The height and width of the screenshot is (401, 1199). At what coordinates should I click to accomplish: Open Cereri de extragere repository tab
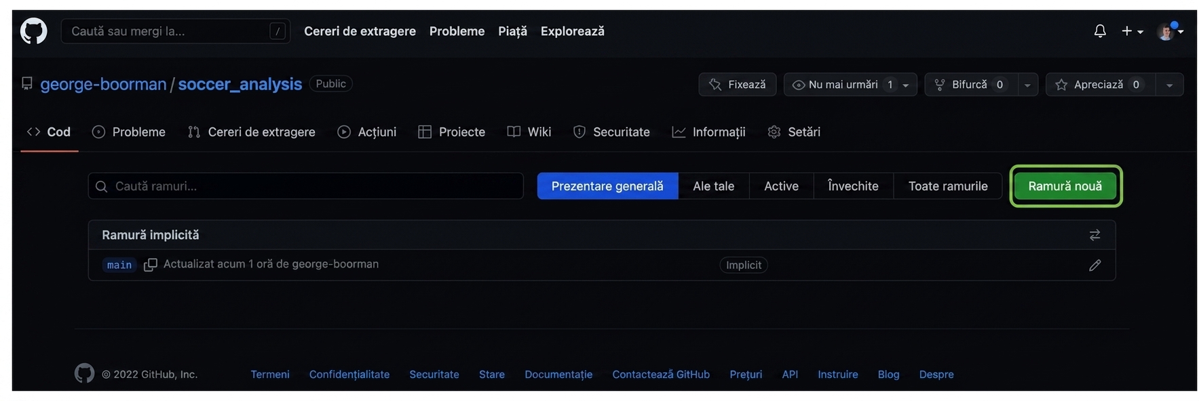pos(252,132)
